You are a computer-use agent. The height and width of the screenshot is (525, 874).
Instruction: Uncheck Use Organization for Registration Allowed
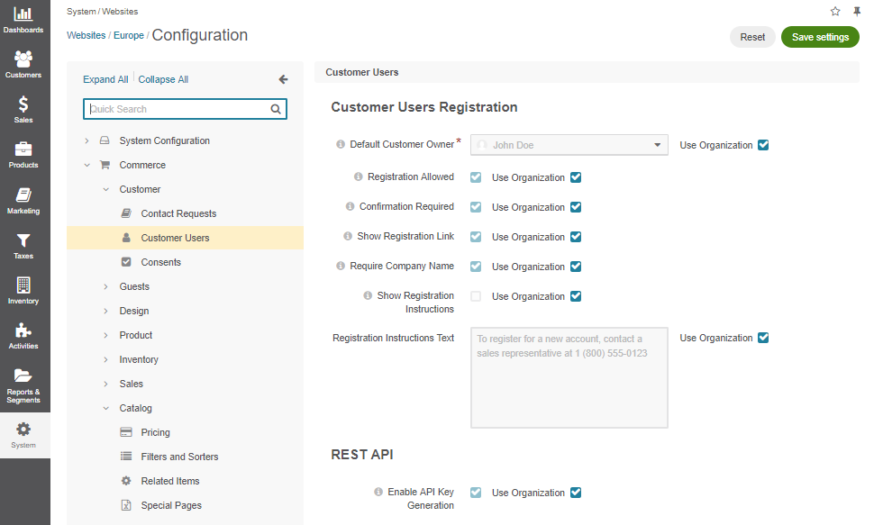pyautogui.click(x=576, y=177)
